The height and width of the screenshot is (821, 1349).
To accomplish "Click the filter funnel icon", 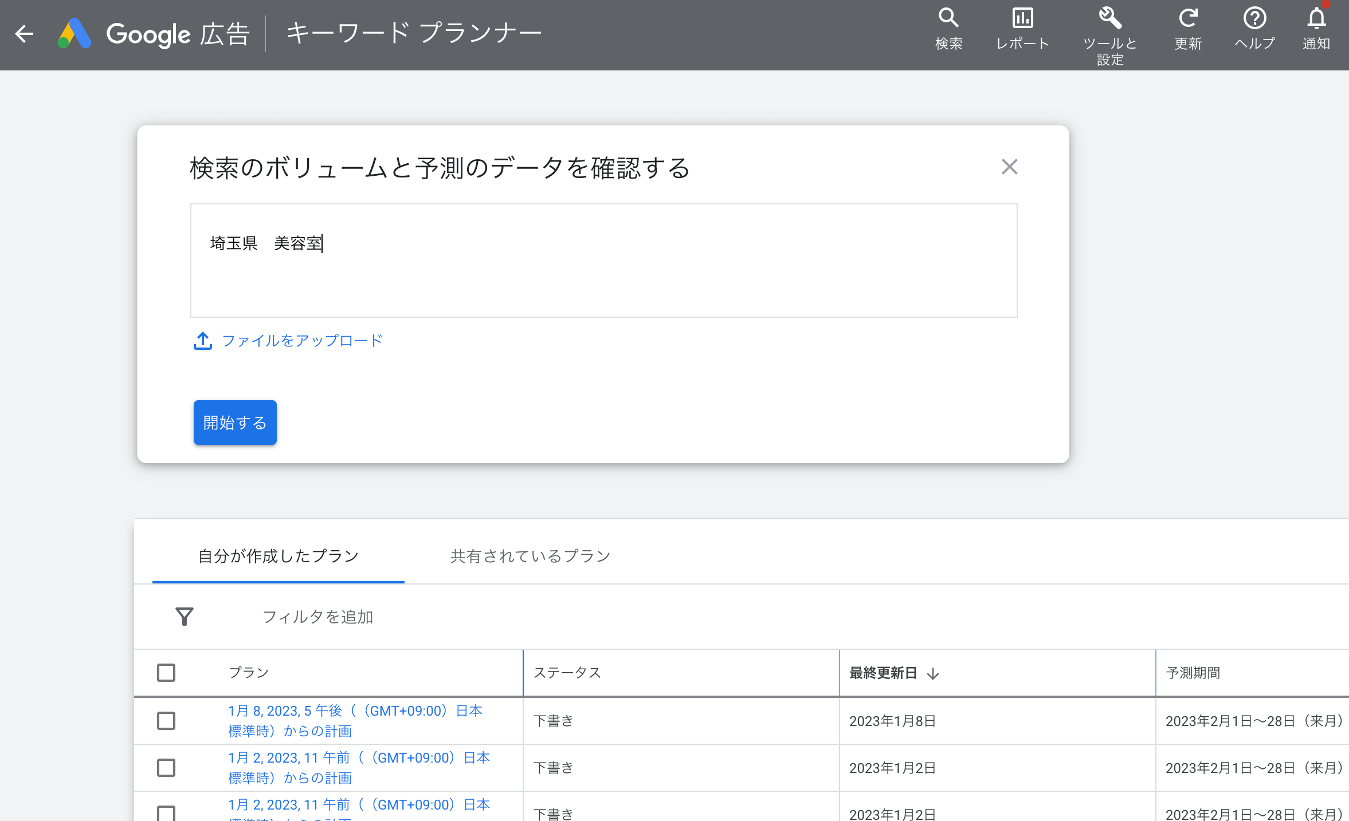I will (184, 617).
